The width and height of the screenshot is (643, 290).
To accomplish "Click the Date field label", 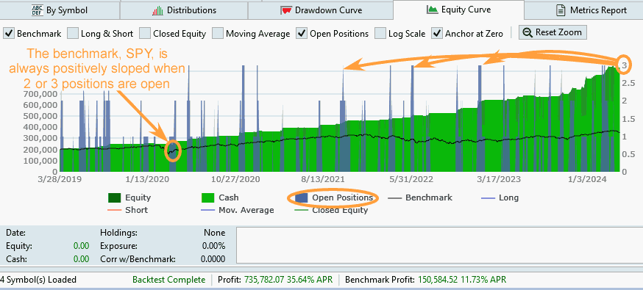I will click(16, 233).
